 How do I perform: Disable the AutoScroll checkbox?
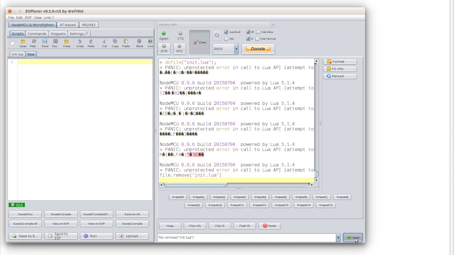(x=226, y=32)
